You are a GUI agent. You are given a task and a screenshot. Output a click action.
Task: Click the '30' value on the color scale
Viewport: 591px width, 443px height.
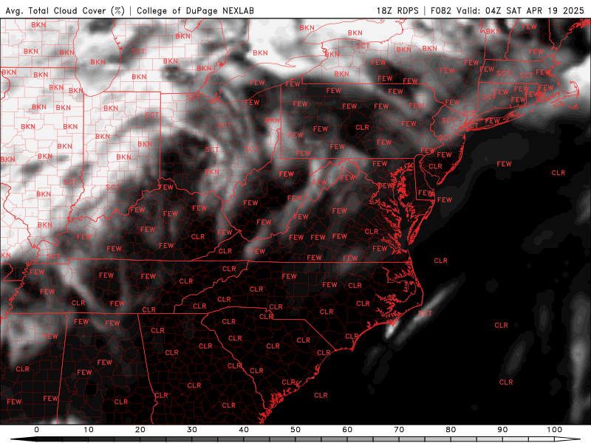(x=192, y=430)
